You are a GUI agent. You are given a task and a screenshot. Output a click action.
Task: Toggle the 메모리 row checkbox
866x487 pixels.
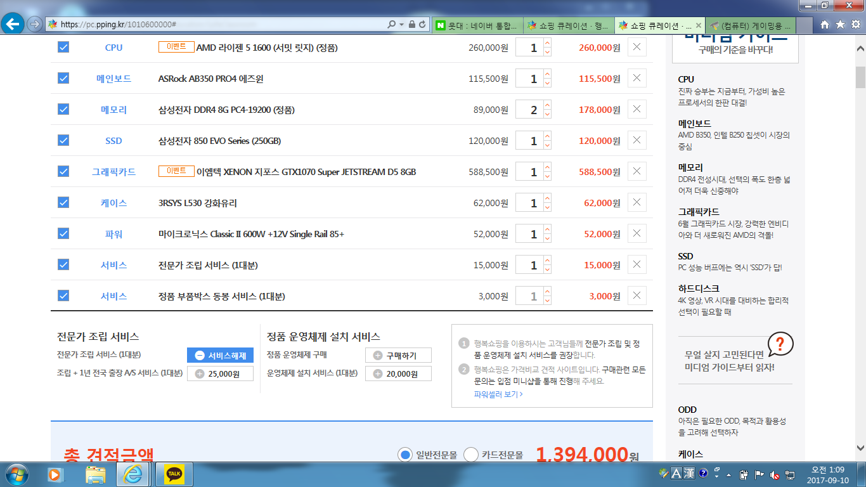click(63, 109)
